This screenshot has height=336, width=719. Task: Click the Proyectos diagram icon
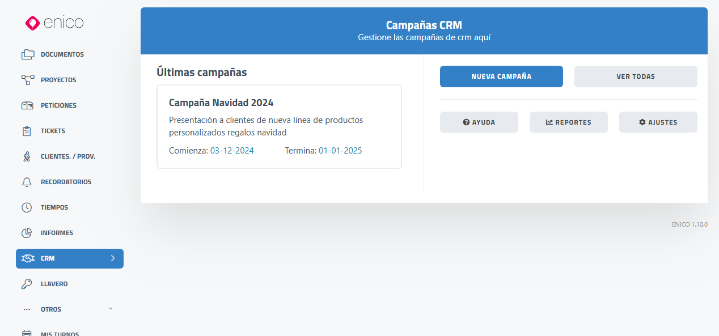pyautogui.click(x=28, y=80)
